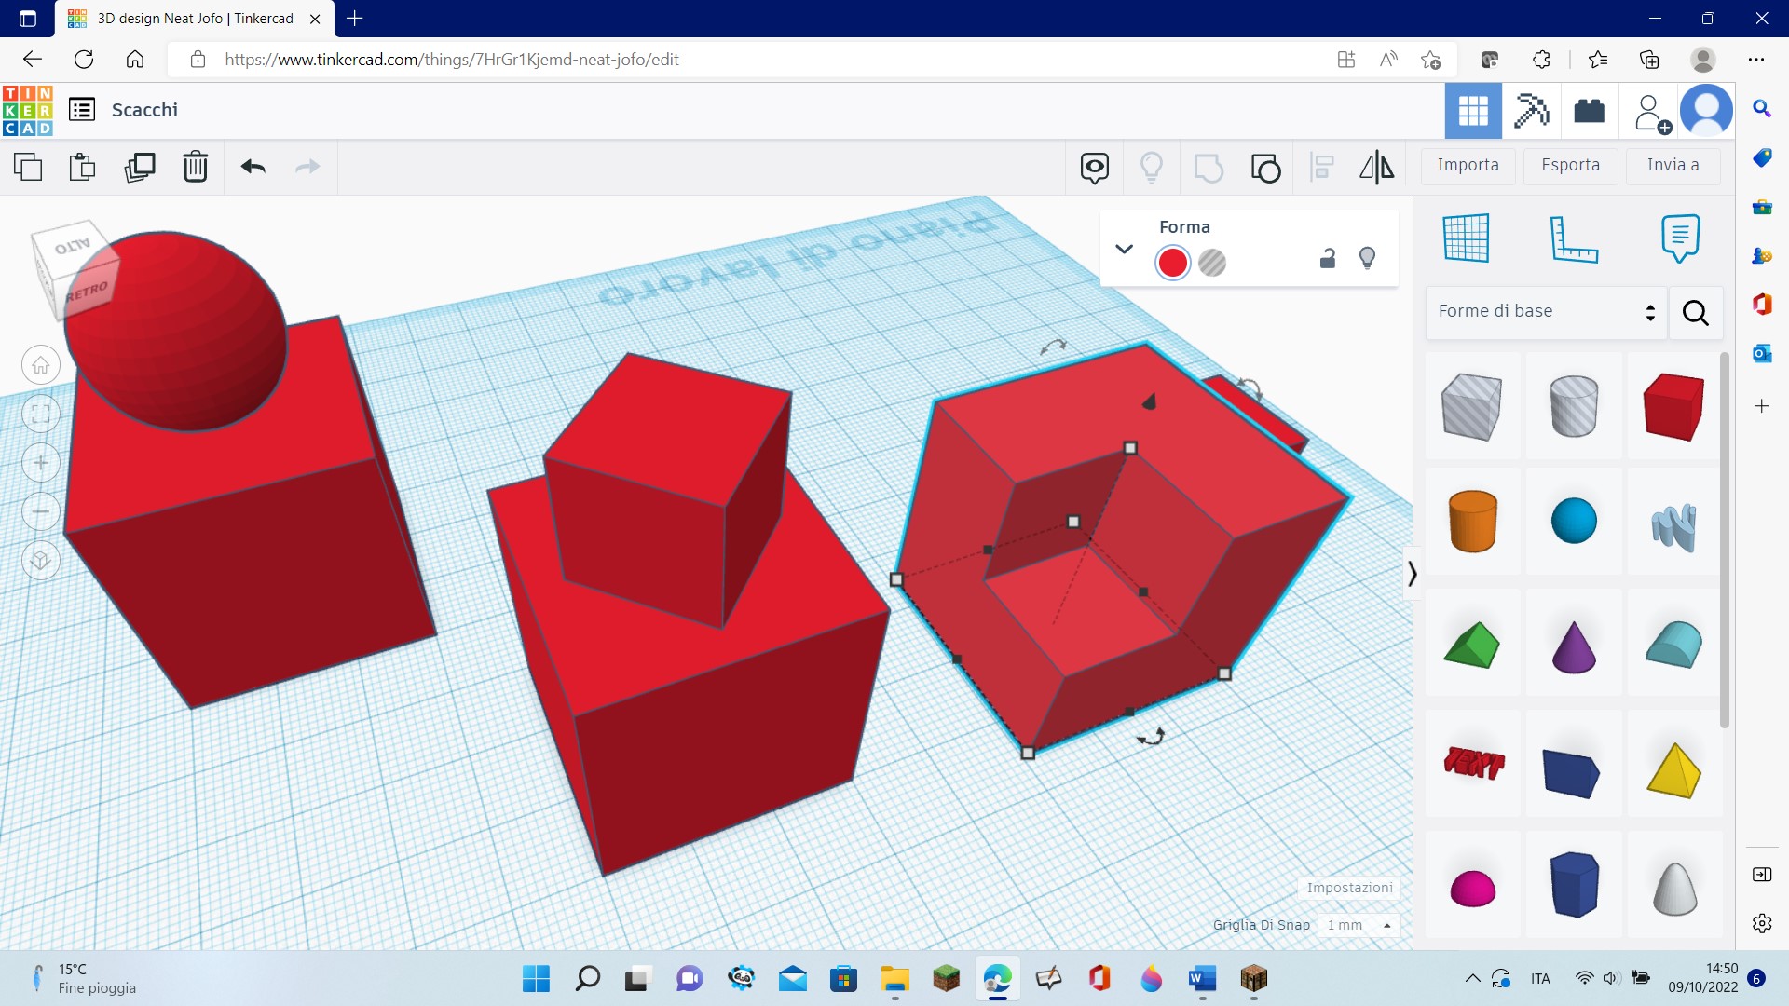Select the hole (Foro) shape option

point(1212,263)
